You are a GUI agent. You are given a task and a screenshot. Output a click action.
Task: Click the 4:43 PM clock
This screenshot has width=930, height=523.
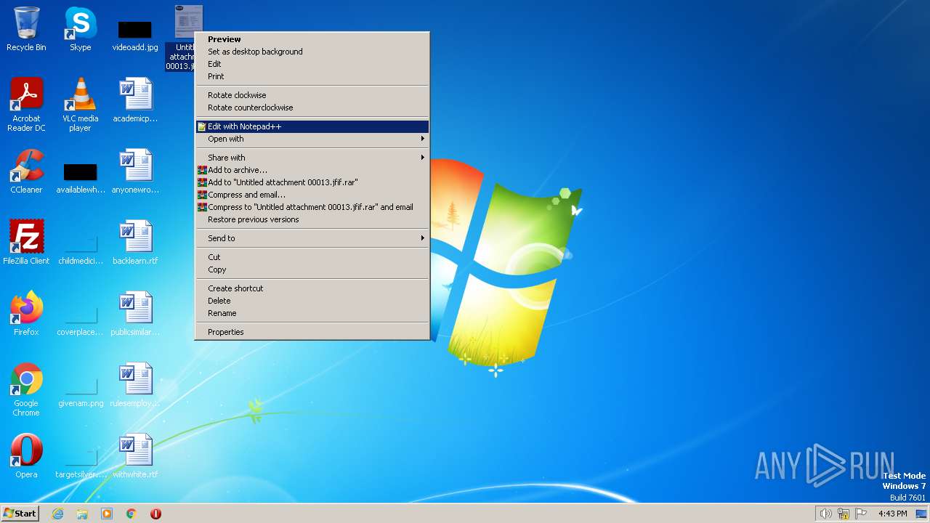[892, 514]
